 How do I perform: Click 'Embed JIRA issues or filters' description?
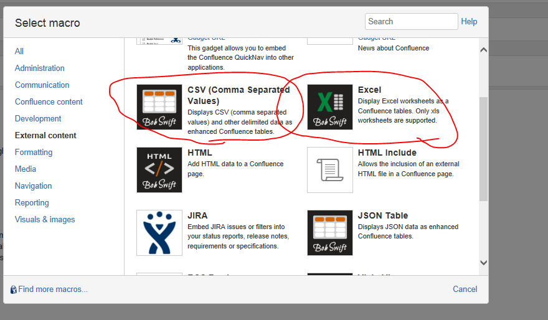[x=239, y=237]
